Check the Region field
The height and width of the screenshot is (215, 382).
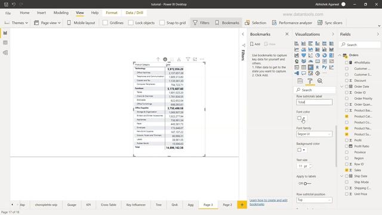[x=346, y=158]
